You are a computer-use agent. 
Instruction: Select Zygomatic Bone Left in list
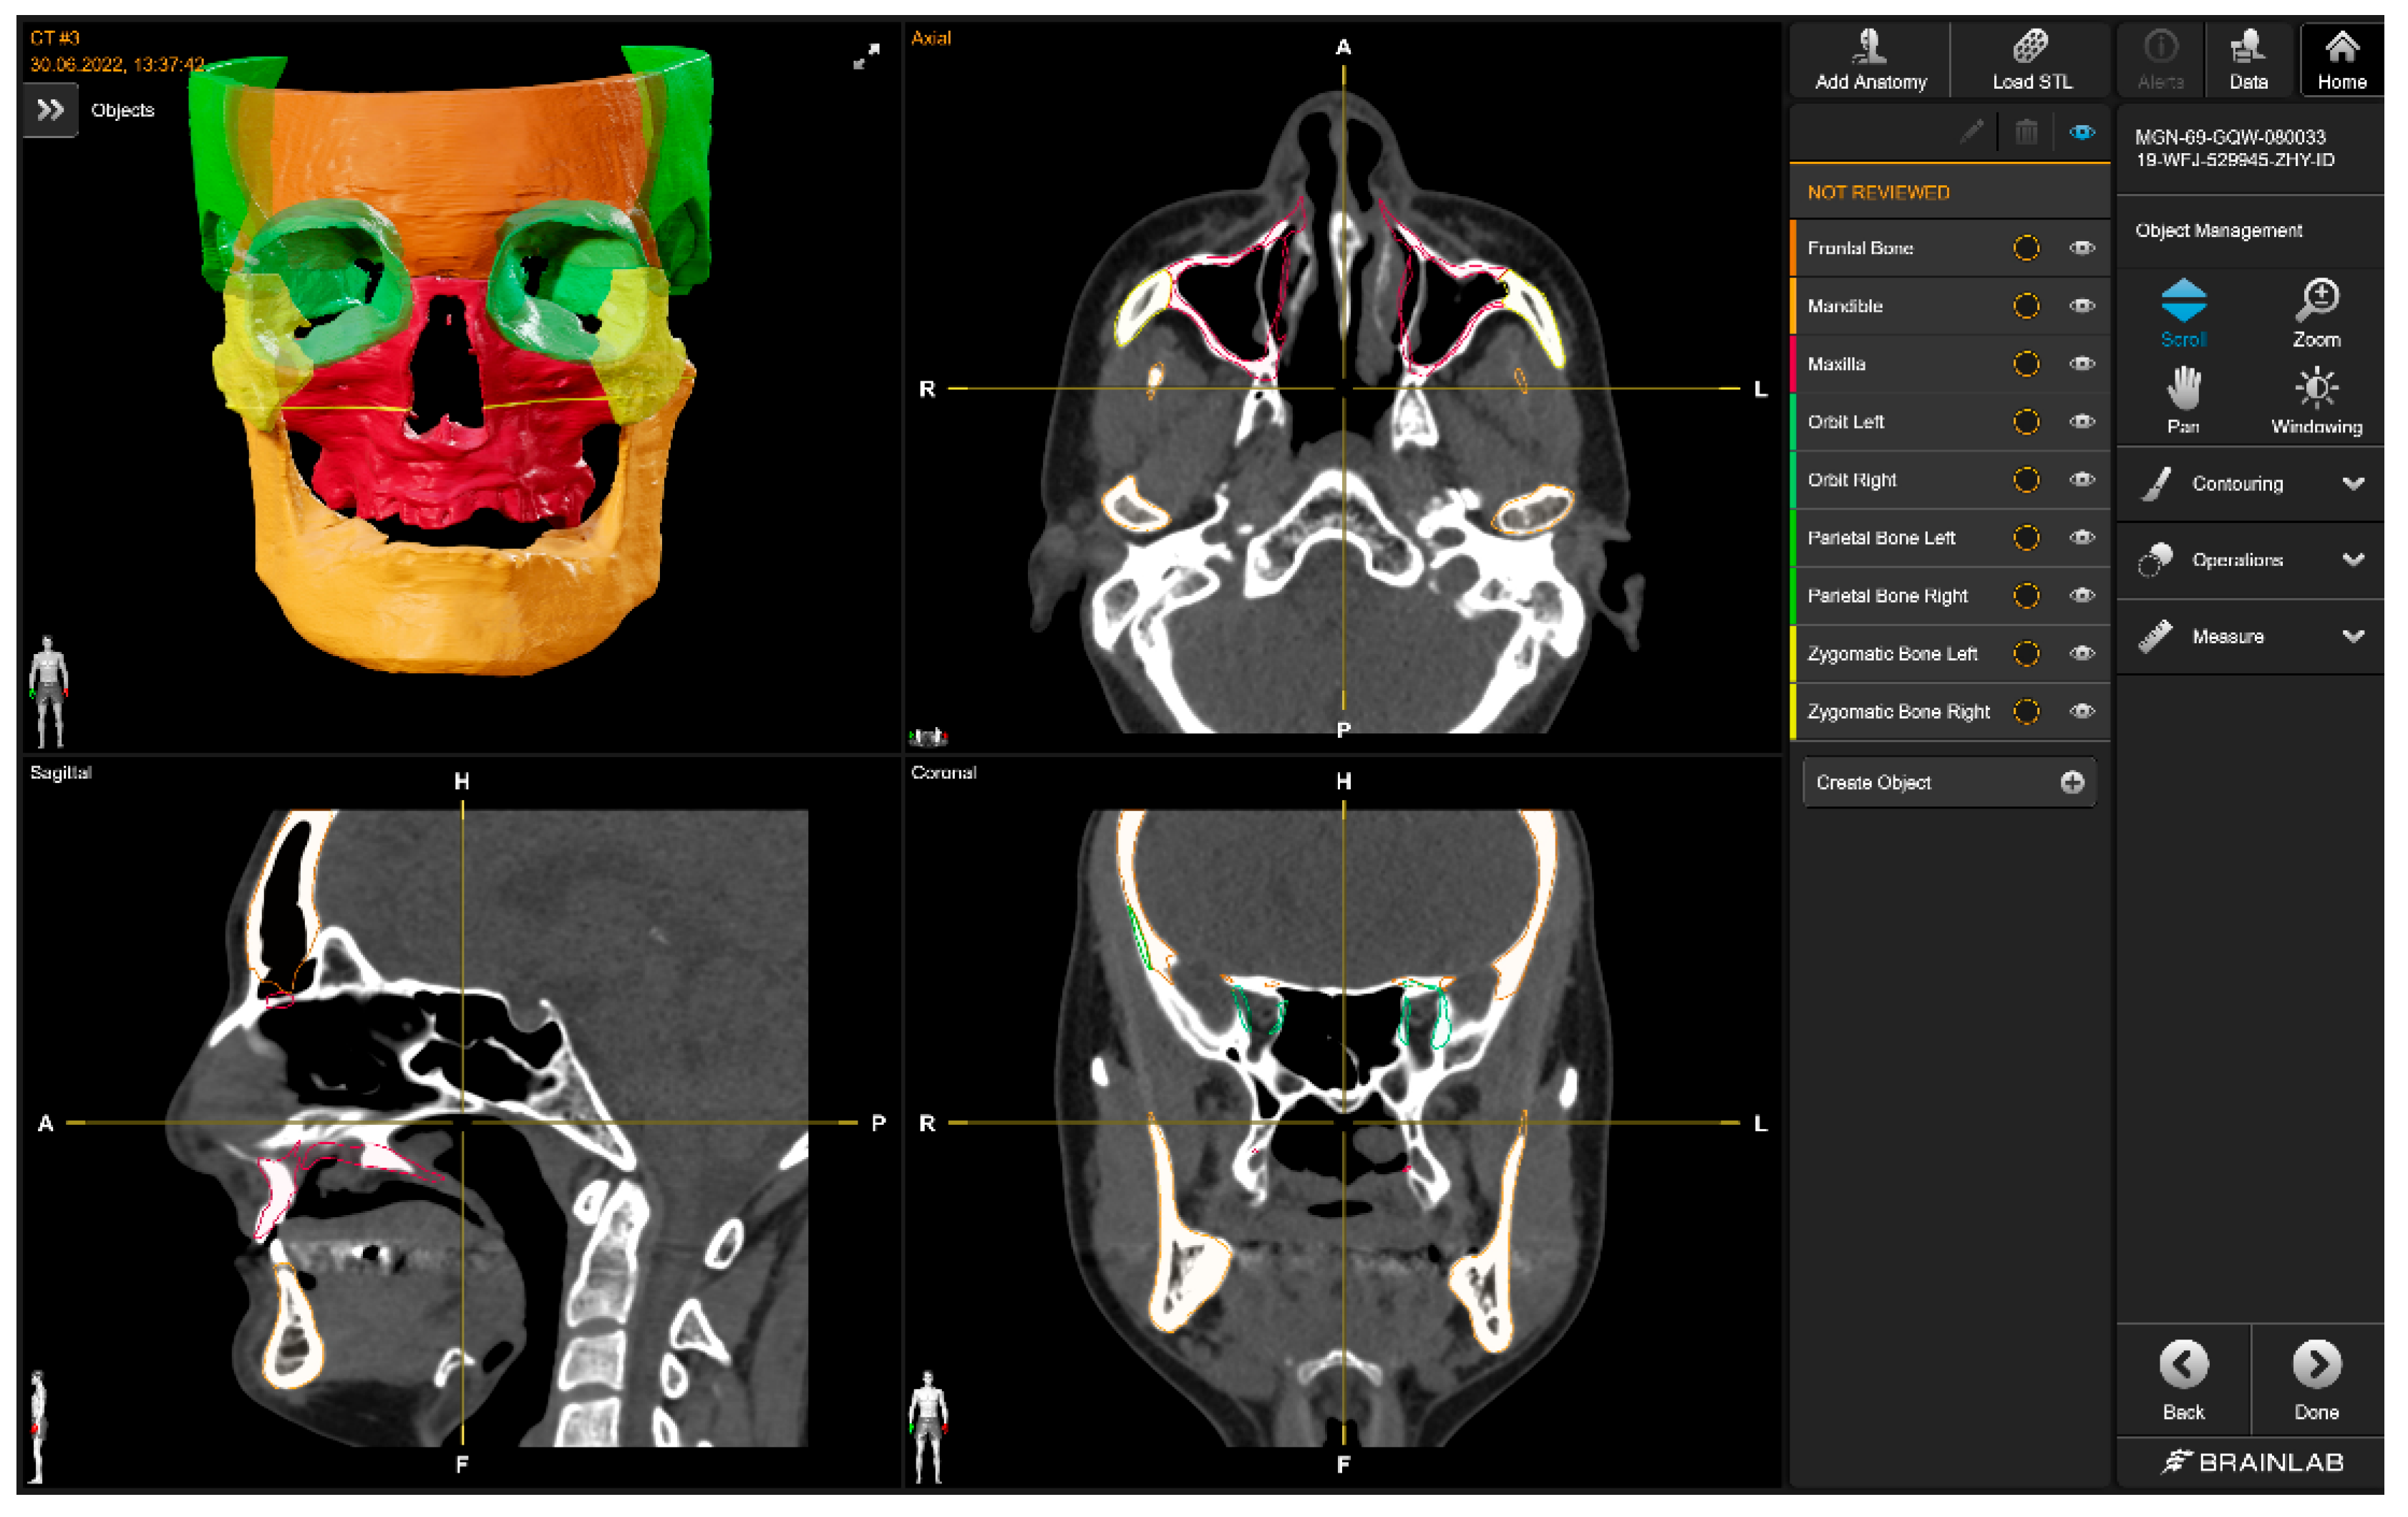point(1892,653)
